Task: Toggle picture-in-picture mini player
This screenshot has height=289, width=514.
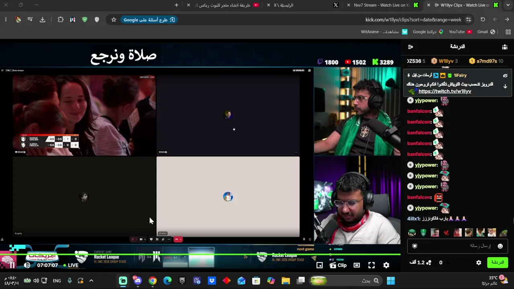Action: (320, 265)
